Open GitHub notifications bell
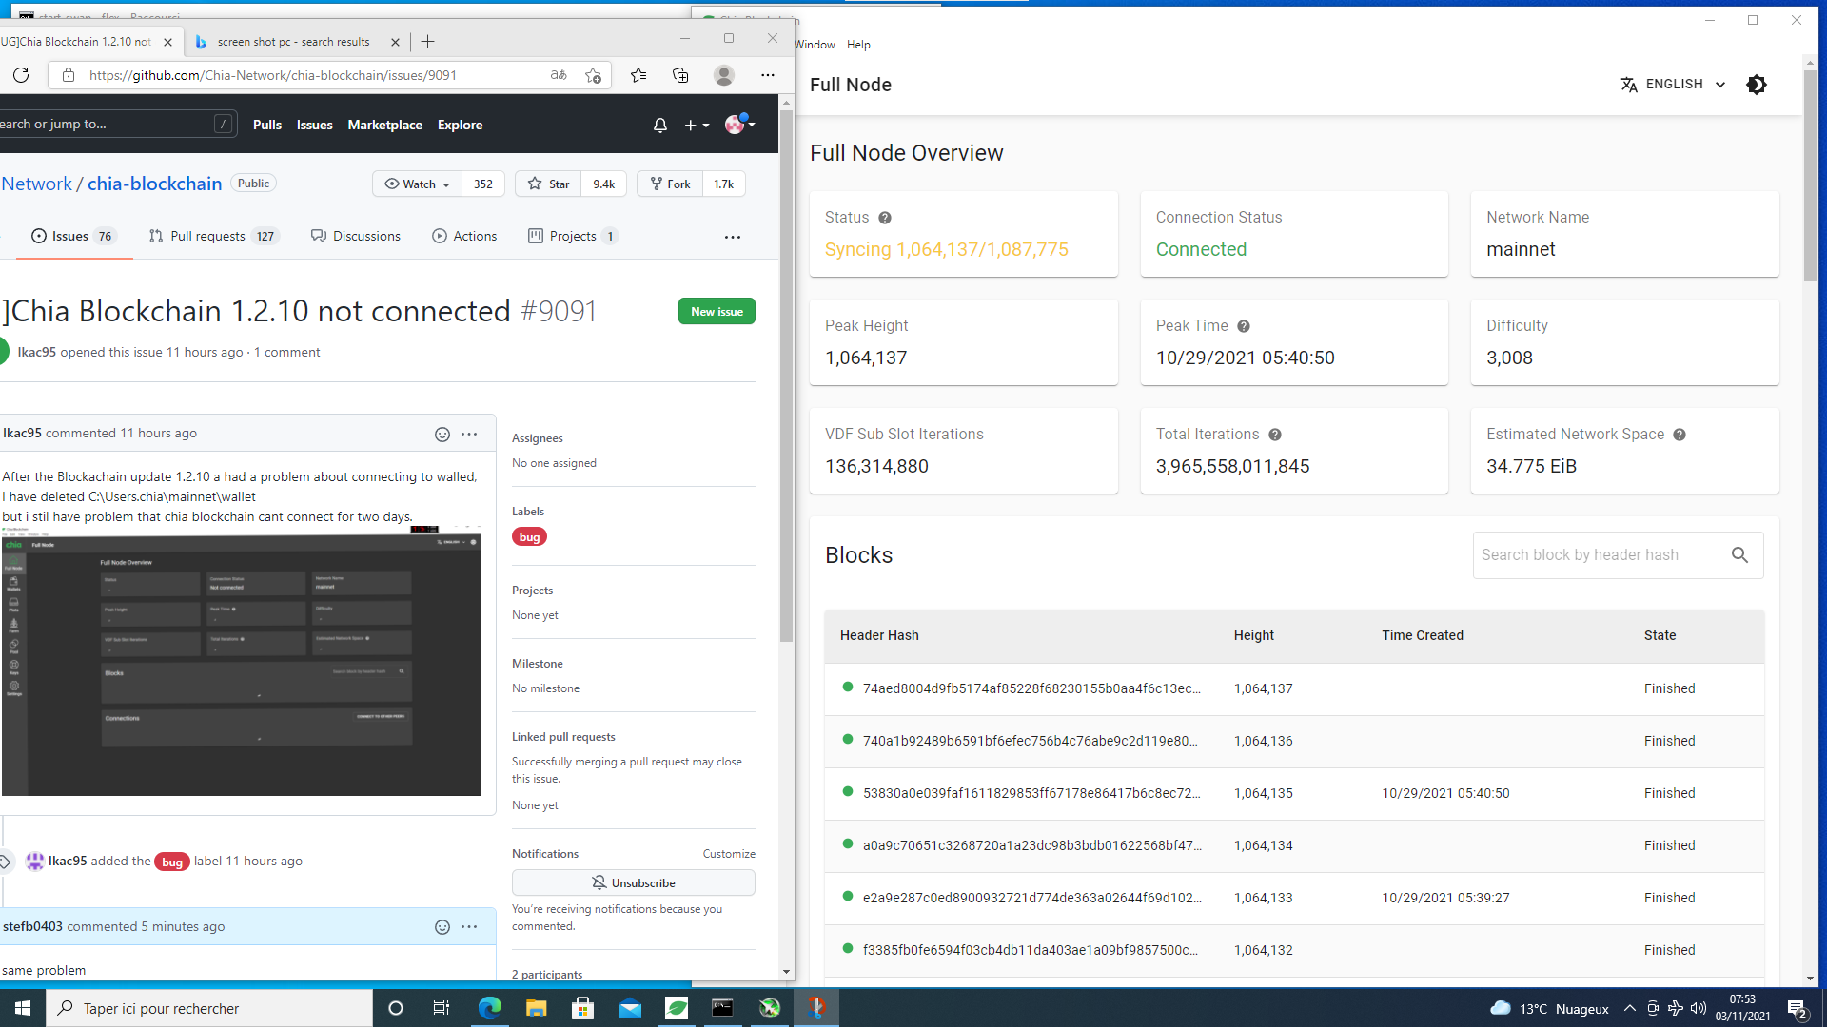Screen dimensions: 1827x1027 pyautogui.click(x=660, y=126)
